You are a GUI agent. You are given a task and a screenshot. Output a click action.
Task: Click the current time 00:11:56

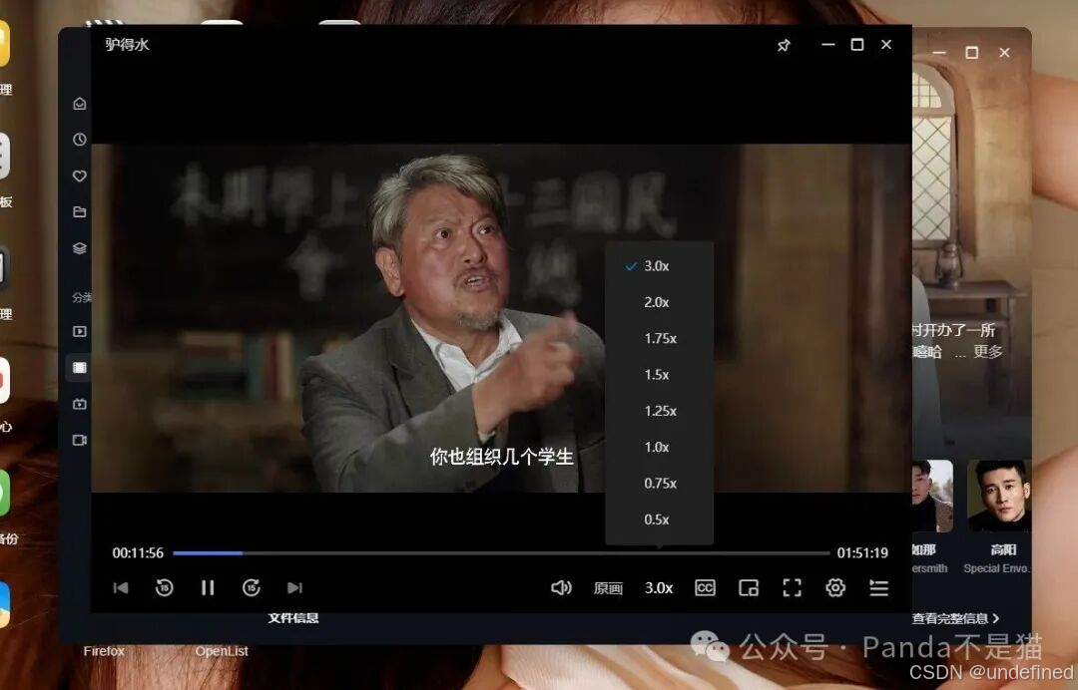pyautogui.click(x=138, y=552)
